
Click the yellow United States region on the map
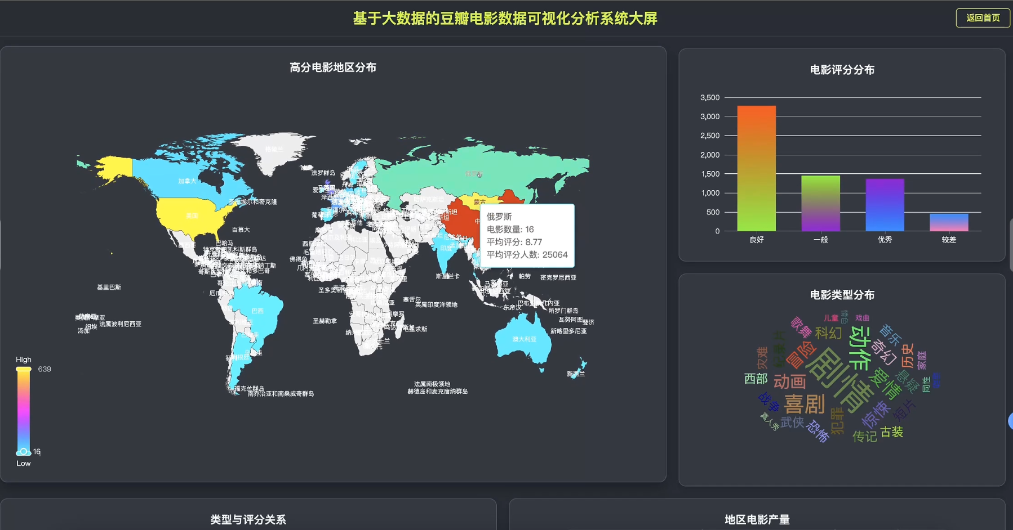click(x=192, y=216)
